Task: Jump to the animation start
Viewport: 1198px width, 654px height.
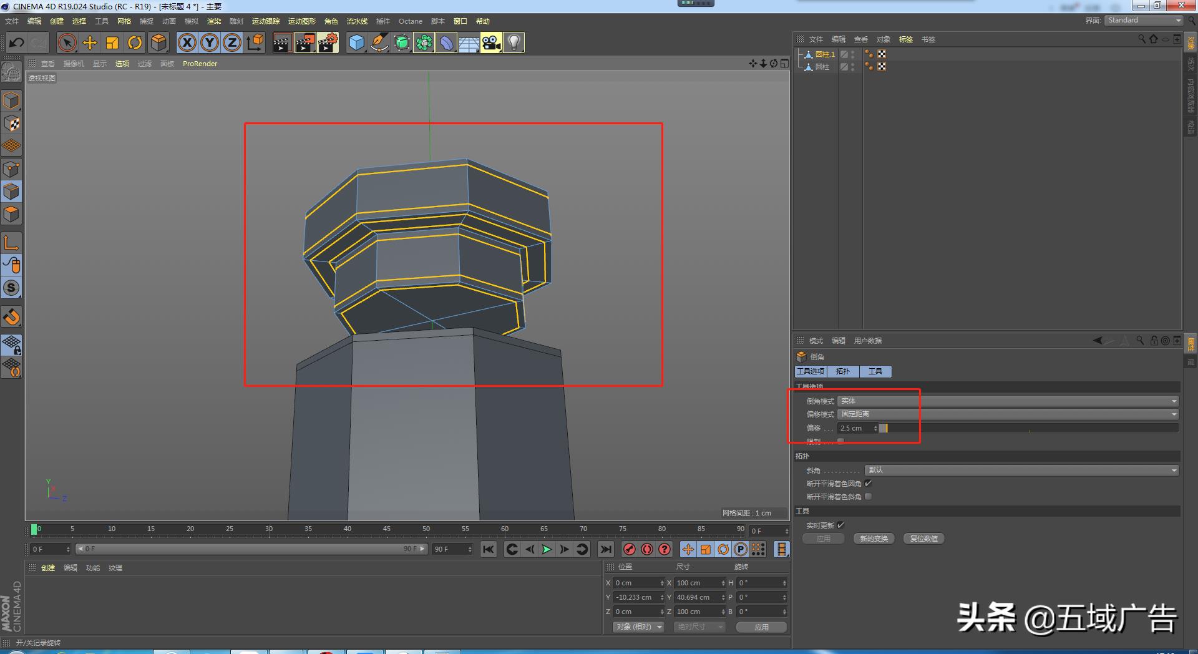Action: pos(489,549)
